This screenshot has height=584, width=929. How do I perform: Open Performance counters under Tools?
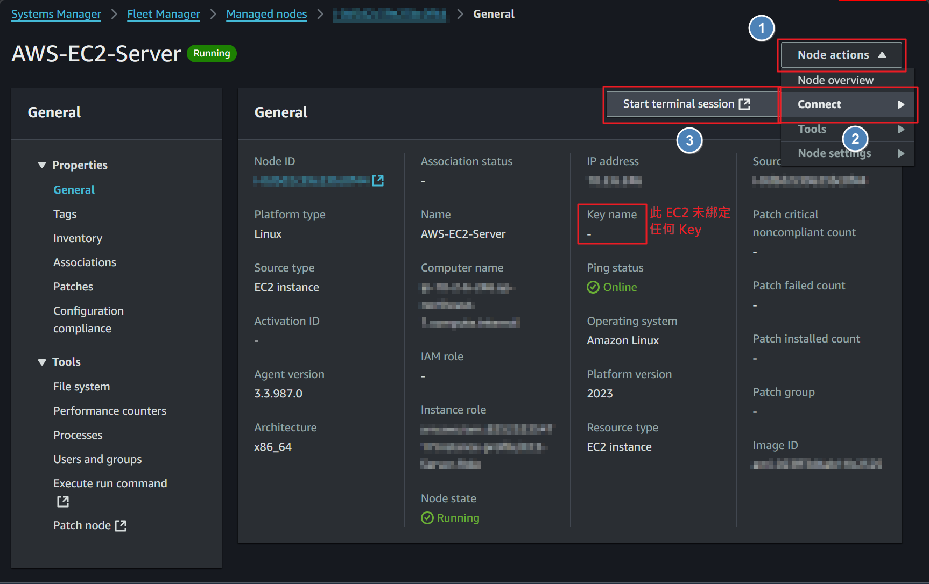[110, 411]
